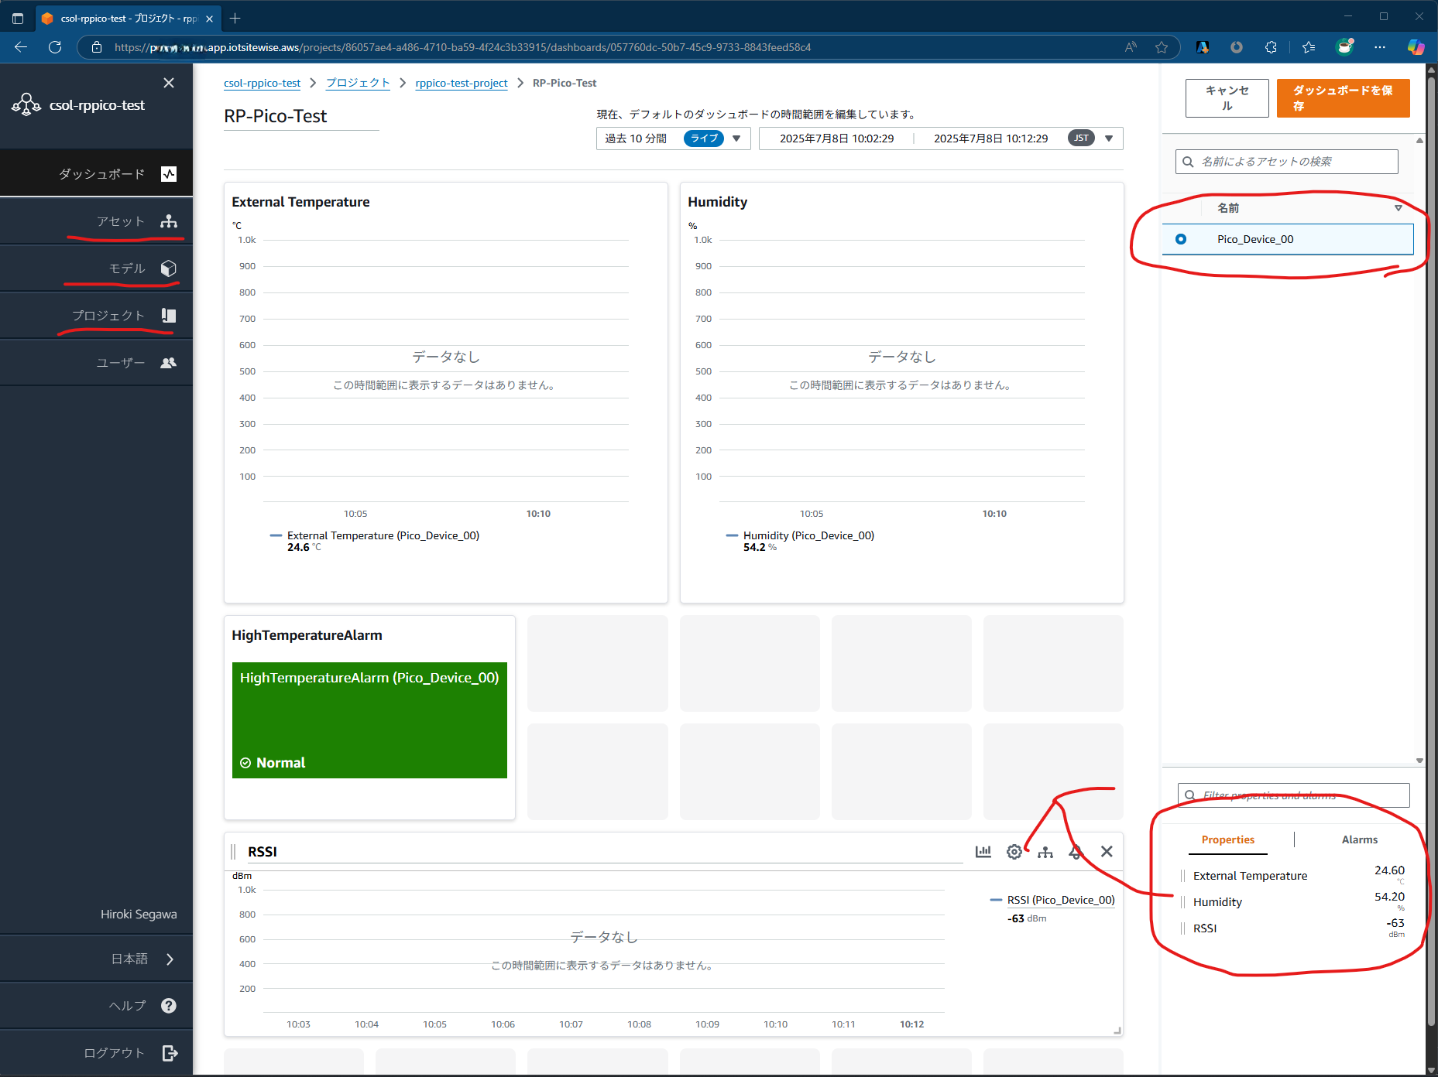The width and height of the screenshot is (1438, 1077).
Task: Click the ログアウト sign-out icon
Action: (x=170, y=1052)
